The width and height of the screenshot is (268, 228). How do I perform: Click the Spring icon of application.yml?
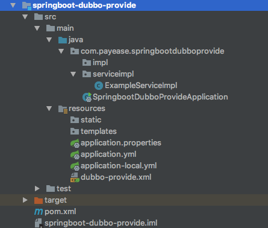pos(75,154)
